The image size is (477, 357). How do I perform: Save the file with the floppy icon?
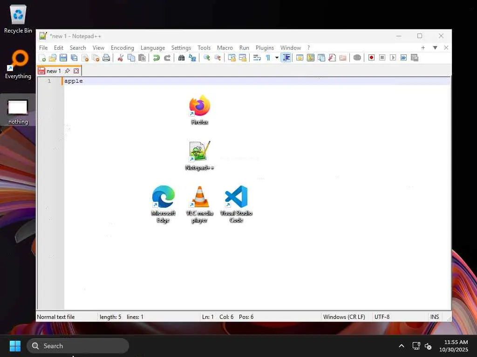[x=63, y=58]
